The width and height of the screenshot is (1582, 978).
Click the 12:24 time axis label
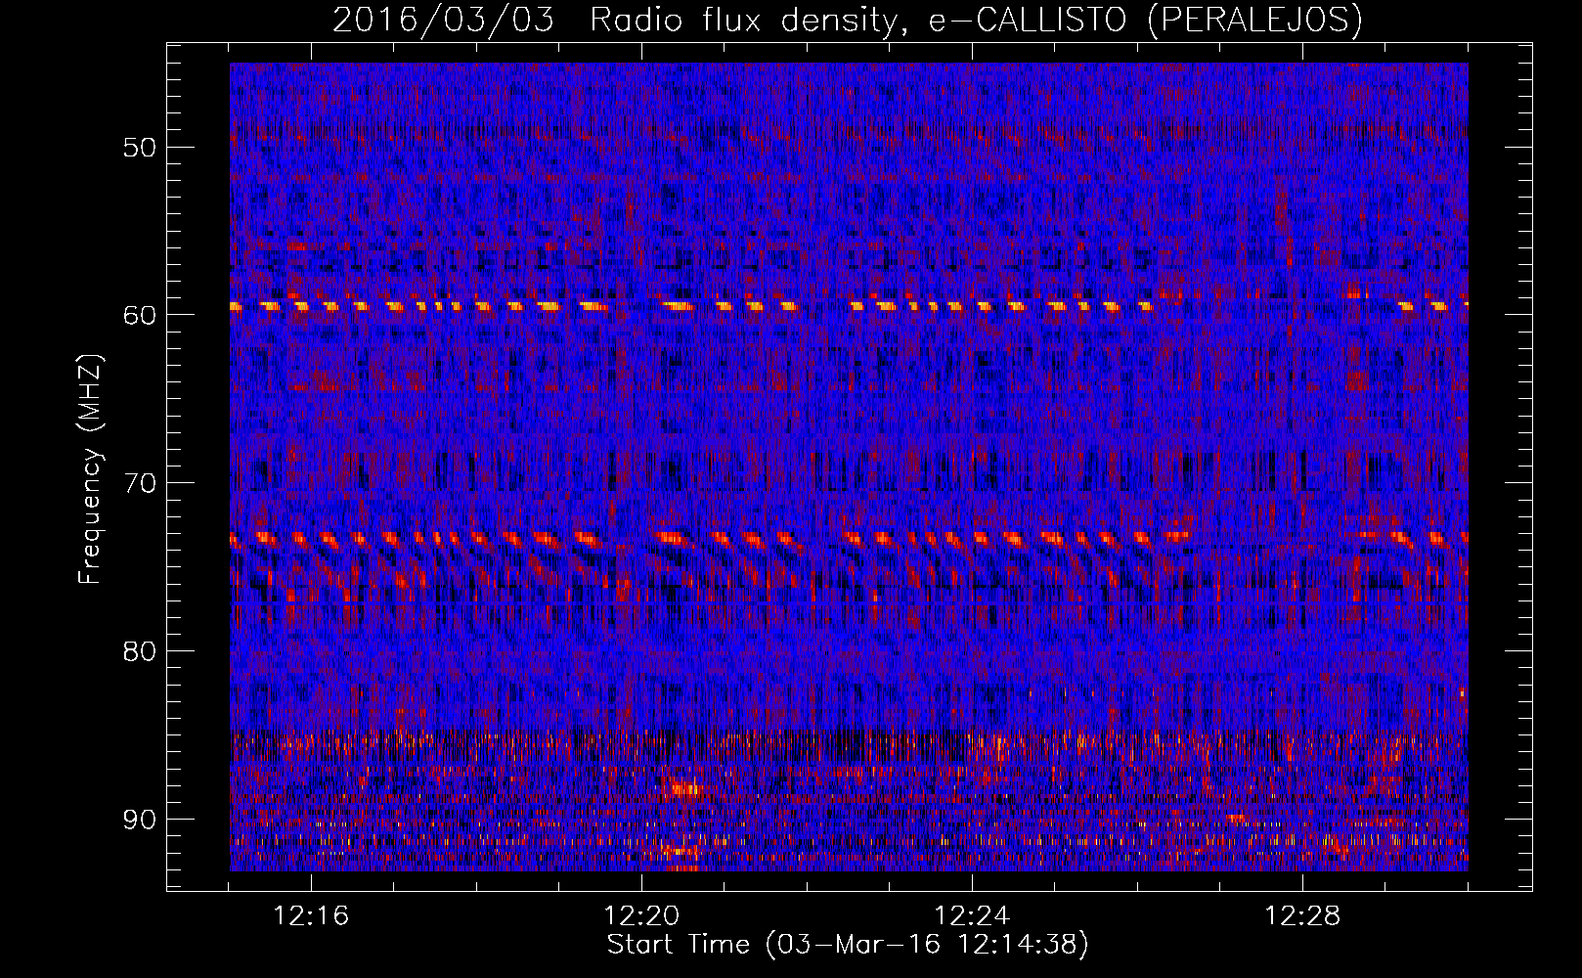pyautogui.click(x=972, y=916)
